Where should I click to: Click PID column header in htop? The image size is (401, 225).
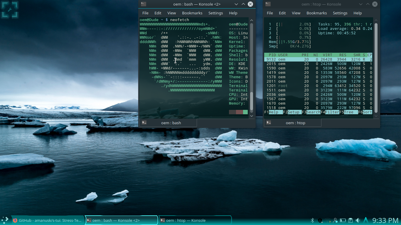click(x=272, y=55)
